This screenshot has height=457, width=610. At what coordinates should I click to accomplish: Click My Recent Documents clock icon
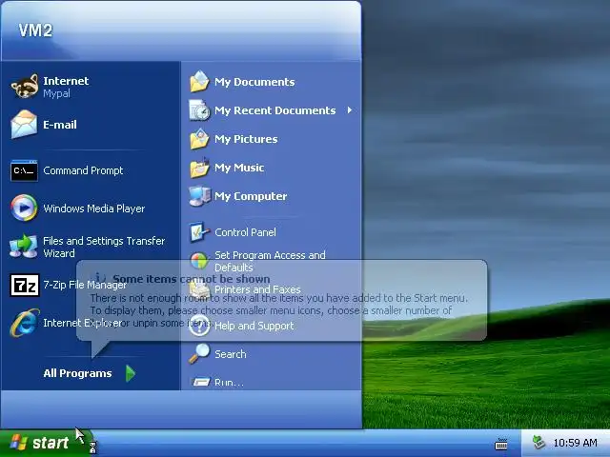(199, 110)
